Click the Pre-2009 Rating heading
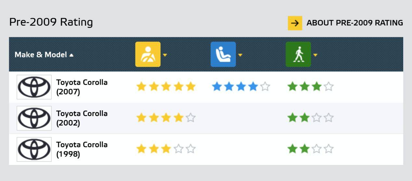 (51, 22)
